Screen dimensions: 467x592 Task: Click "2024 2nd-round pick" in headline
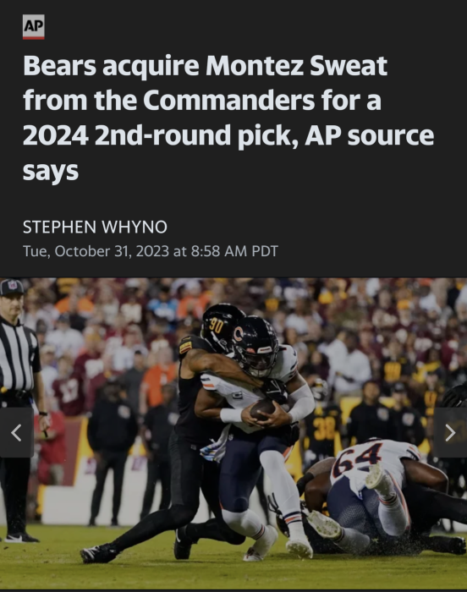pyautogui.click(x=161, y=135)
